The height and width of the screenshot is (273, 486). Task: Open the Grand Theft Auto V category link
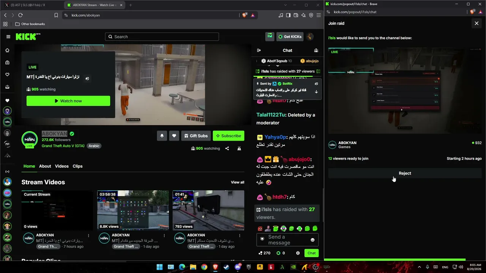coord(63,146)
